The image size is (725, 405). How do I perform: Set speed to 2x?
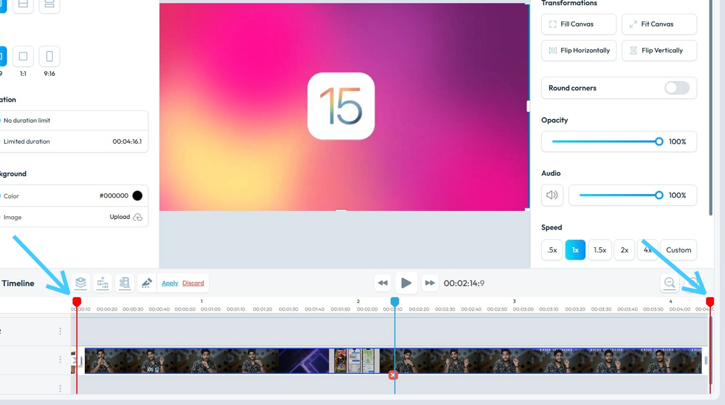(624, 250)
